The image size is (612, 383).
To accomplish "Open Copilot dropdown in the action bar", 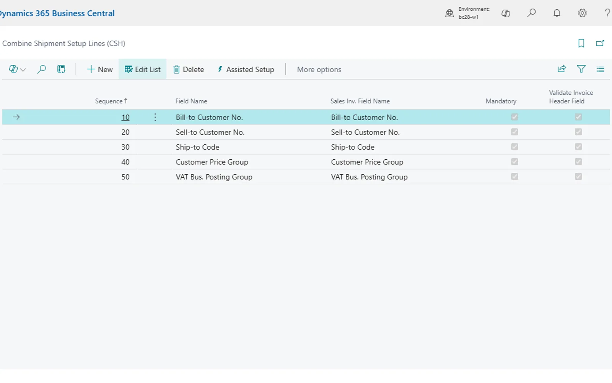I will (x=17, y=69).
